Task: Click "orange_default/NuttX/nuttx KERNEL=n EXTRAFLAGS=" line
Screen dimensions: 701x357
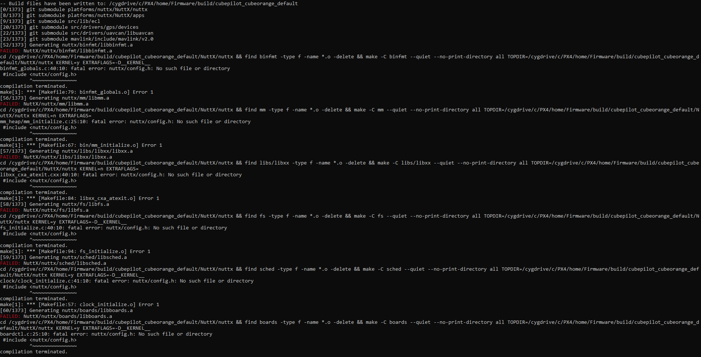Action: pos(69,169)
